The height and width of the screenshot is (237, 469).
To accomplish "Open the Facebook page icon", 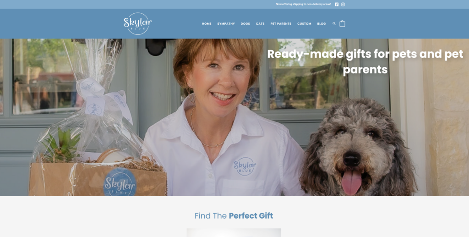I will [x=337, y=4].
